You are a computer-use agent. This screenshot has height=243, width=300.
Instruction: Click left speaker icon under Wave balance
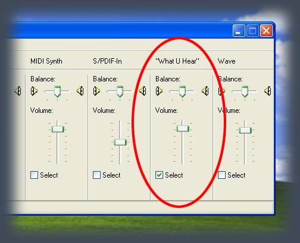(221, 91)
